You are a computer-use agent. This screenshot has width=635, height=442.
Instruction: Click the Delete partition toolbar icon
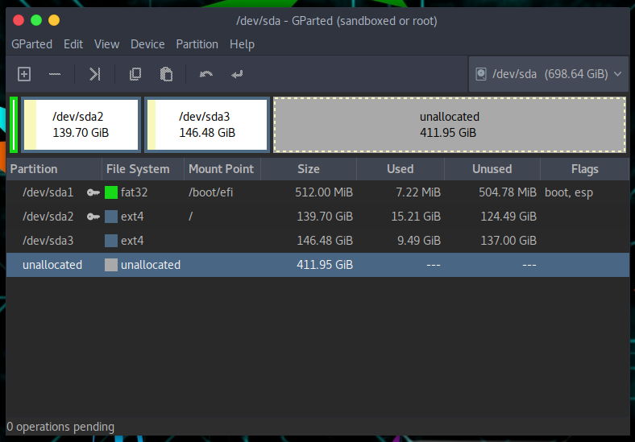coord(55,74)
